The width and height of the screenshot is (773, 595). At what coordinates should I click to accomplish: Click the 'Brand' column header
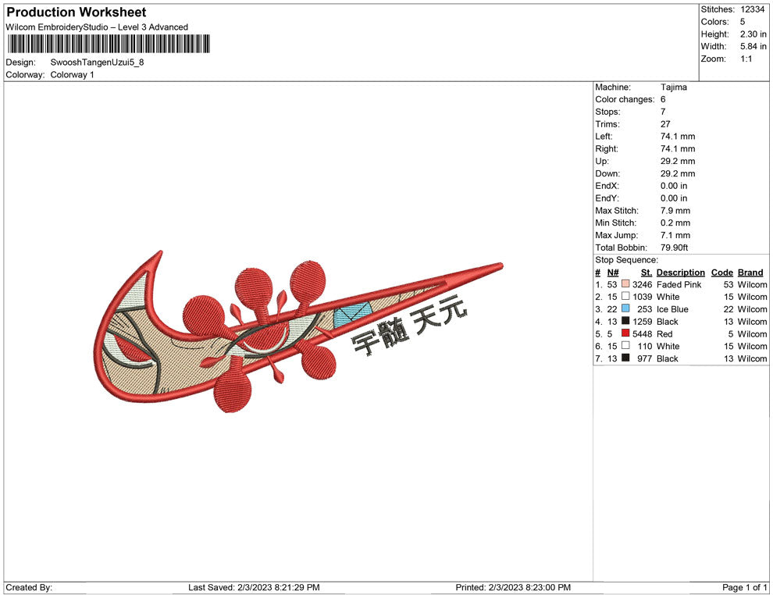pyautogui.click(x=750, y=272)
